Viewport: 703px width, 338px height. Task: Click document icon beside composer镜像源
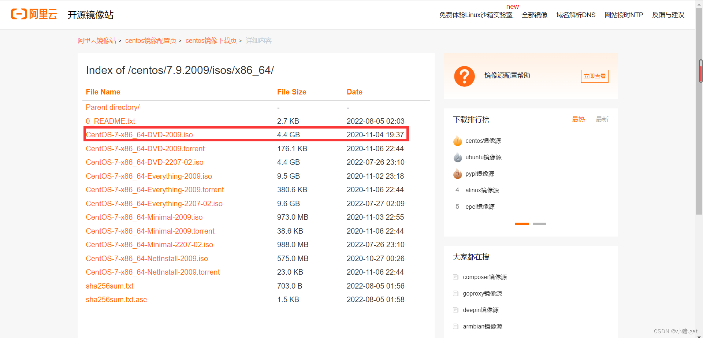tap(455, 277)
